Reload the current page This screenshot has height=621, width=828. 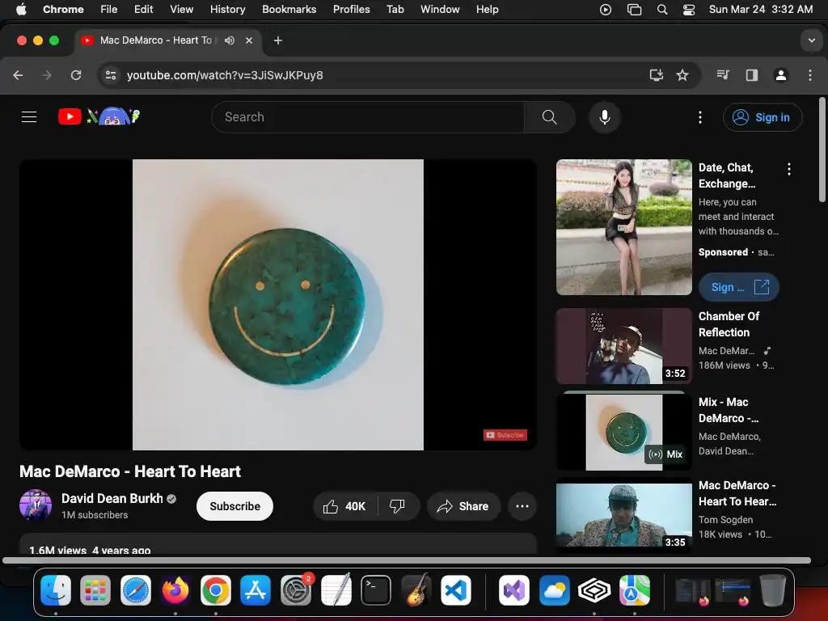(76, 75)
